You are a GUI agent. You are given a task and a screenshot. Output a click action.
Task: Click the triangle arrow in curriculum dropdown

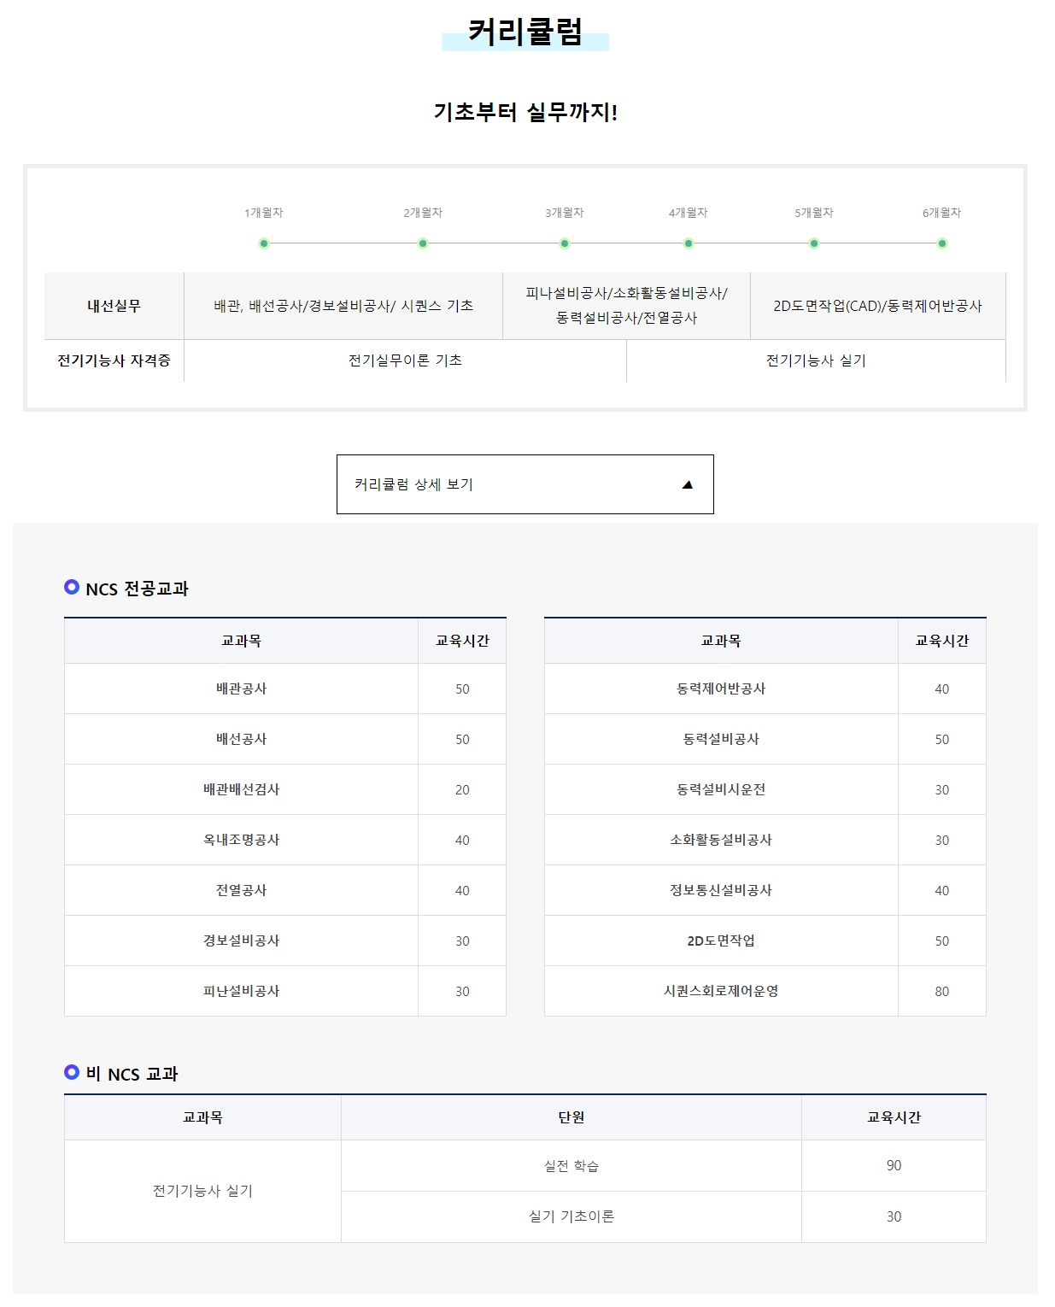(x=687, y=485)
